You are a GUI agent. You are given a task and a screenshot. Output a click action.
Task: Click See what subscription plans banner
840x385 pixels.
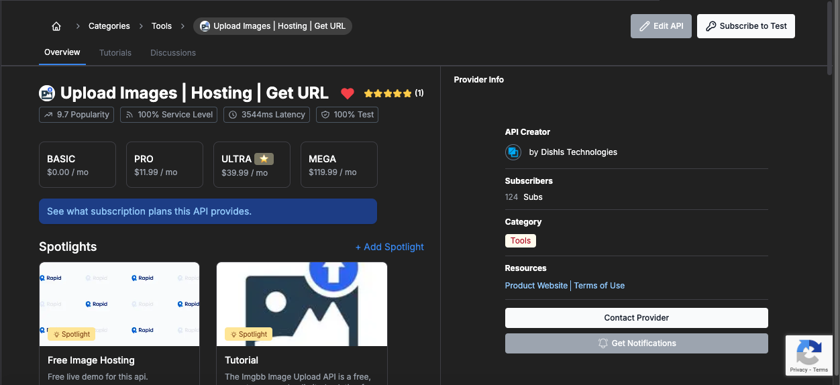coord(208,211)
